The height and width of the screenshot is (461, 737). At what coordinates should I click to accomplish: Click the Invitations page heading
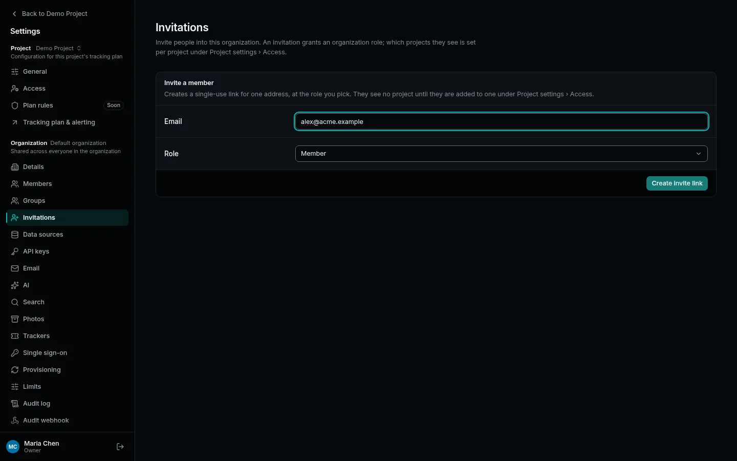[x=182, y=27]
